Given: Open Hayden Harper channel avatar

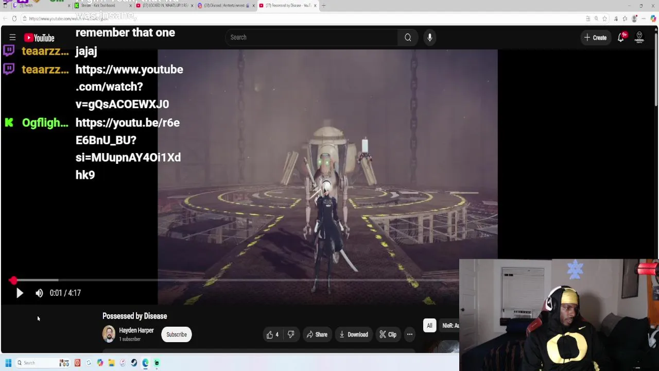Looking at the screenshot, I should click(x=109, y=334).
